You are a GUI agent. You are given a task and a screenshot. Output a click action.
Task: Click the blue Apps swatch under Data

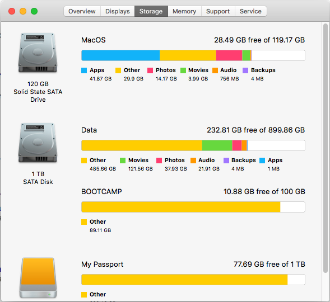click(262, 161)
